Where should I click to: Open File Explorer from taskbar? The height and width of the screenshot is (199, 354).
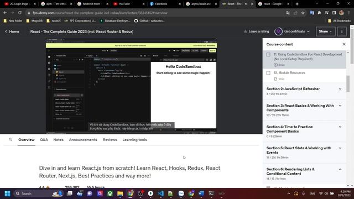click(120, 193)
